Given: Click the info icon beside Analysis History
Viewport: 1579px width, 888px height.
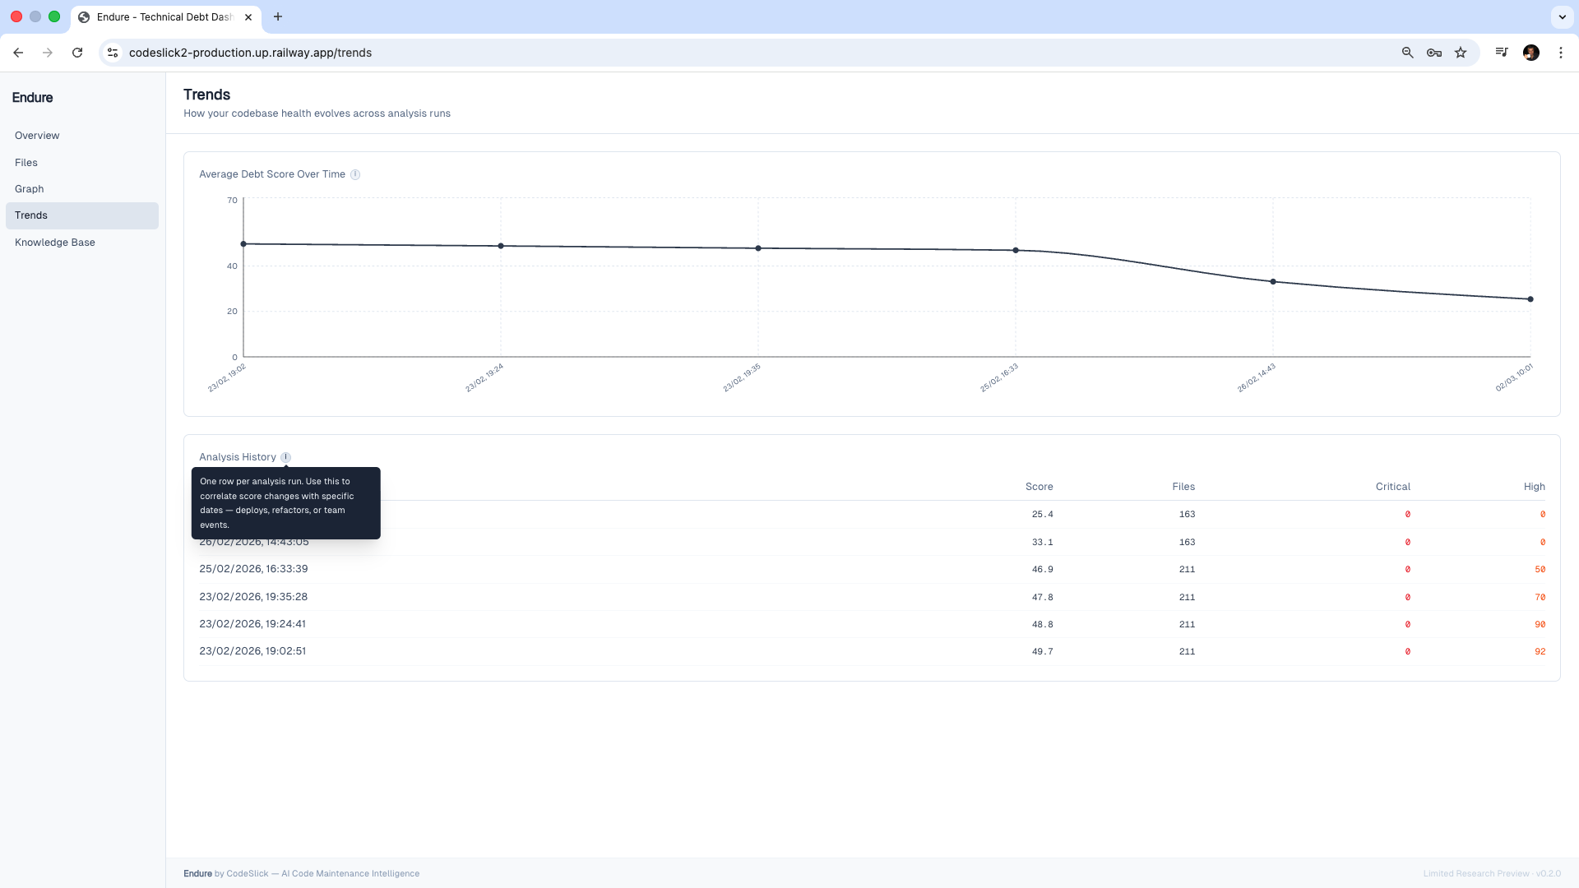Looking at the screenshot, I should (286, 456).
